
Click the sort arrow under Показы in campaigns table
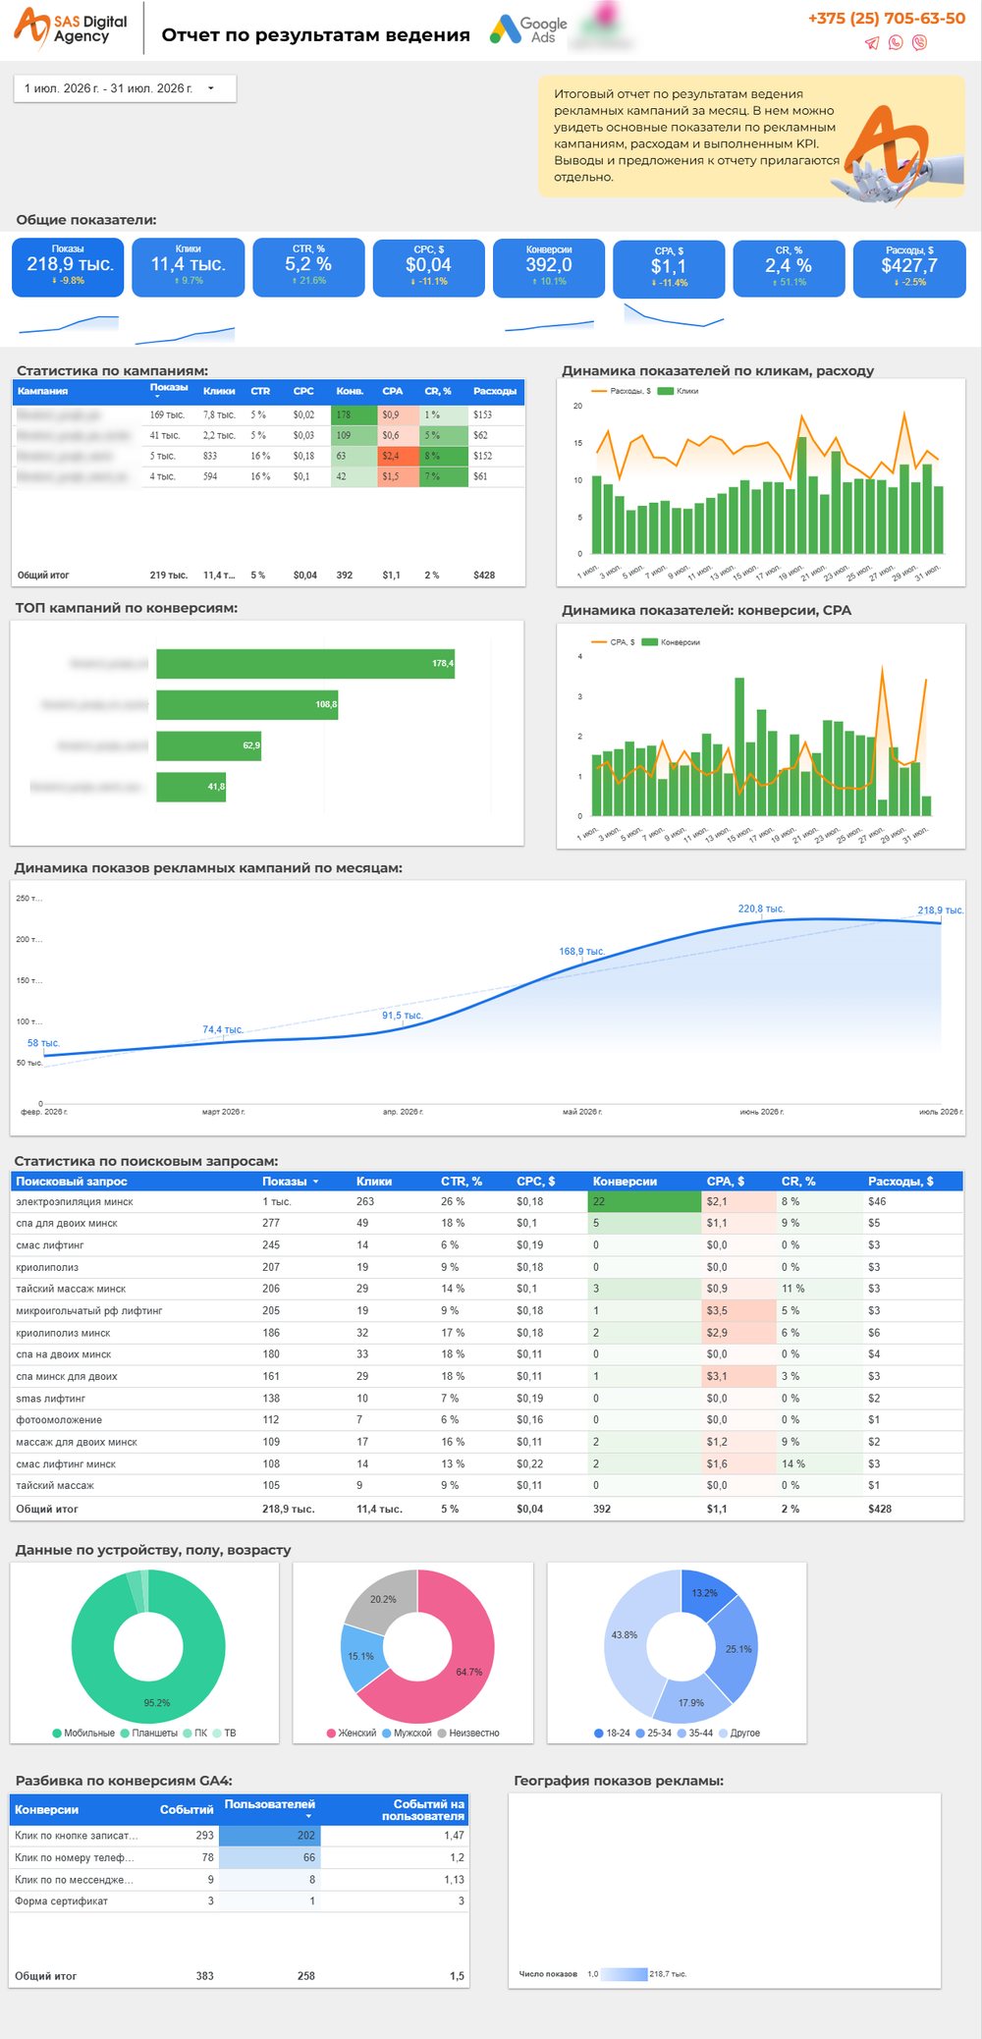[157, 397]
